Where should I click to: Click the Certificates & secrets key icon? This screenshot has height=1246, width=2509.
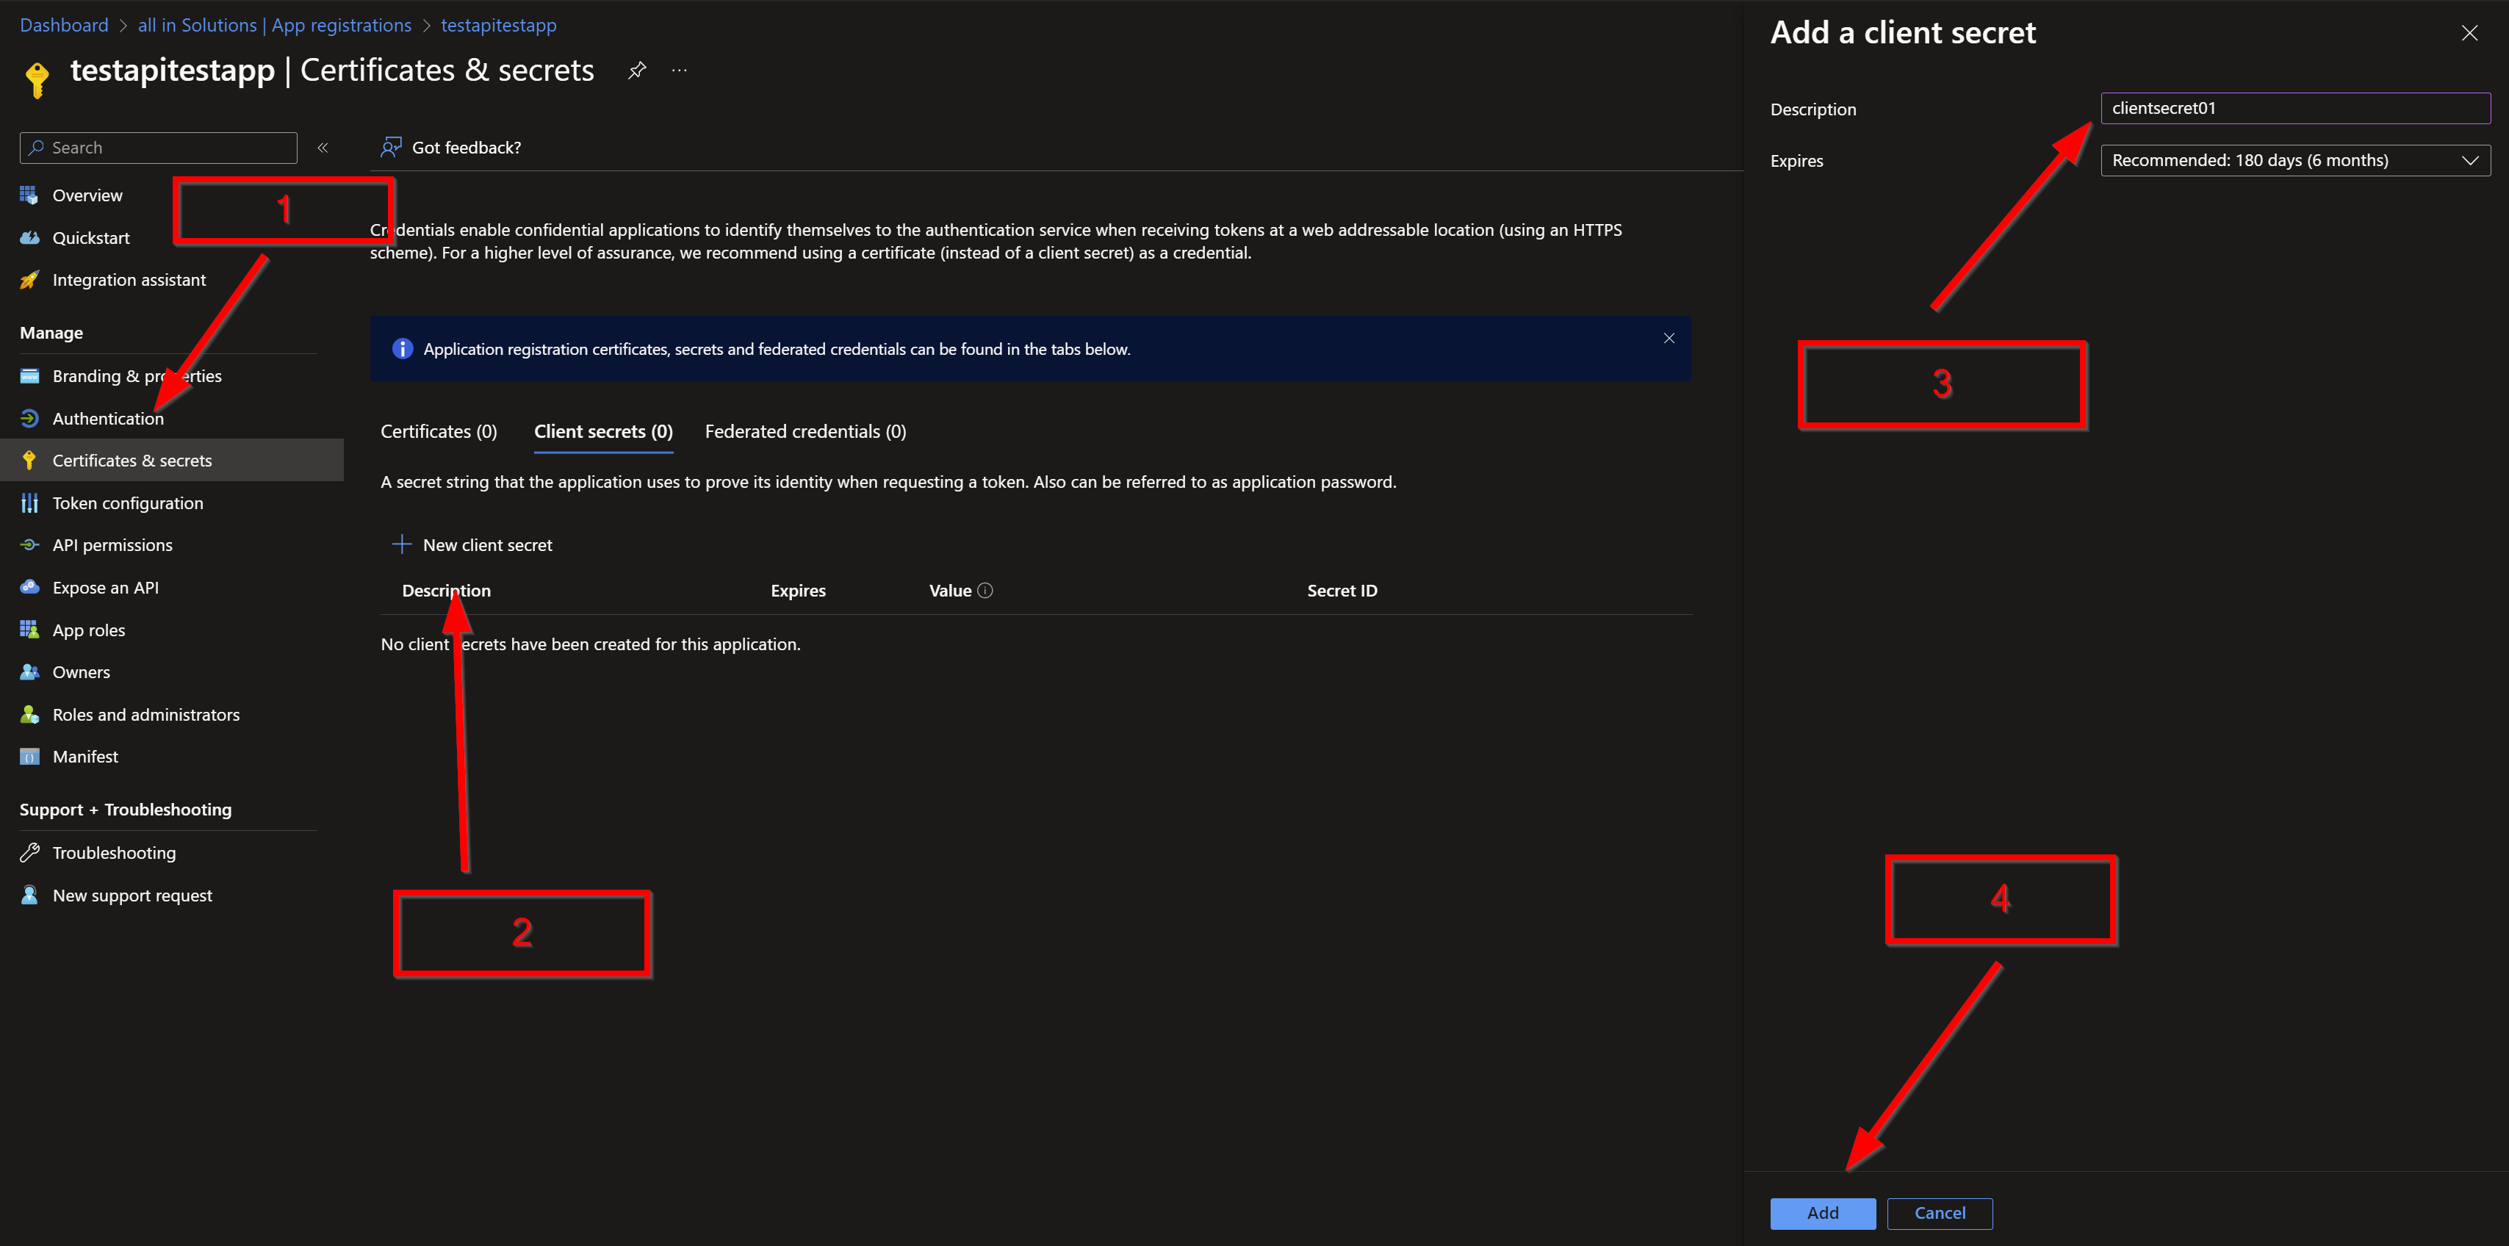[29, 460]
